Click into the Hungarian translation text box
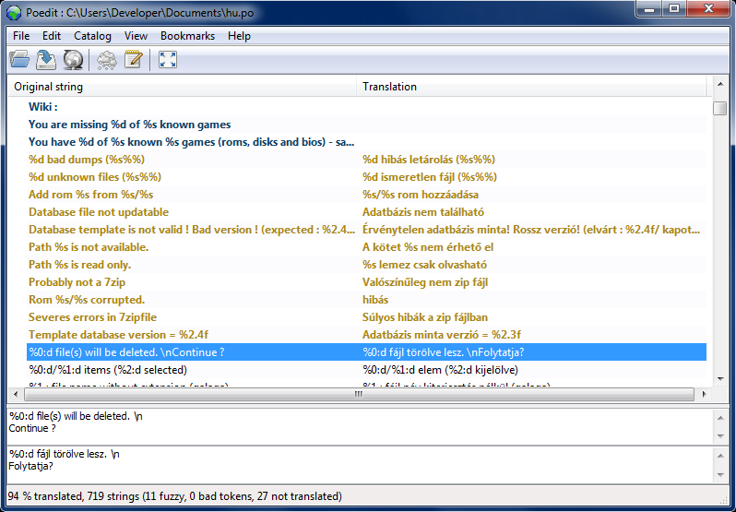Image resolution: width=736 pixels, height=512 pixels. (360, 465)
